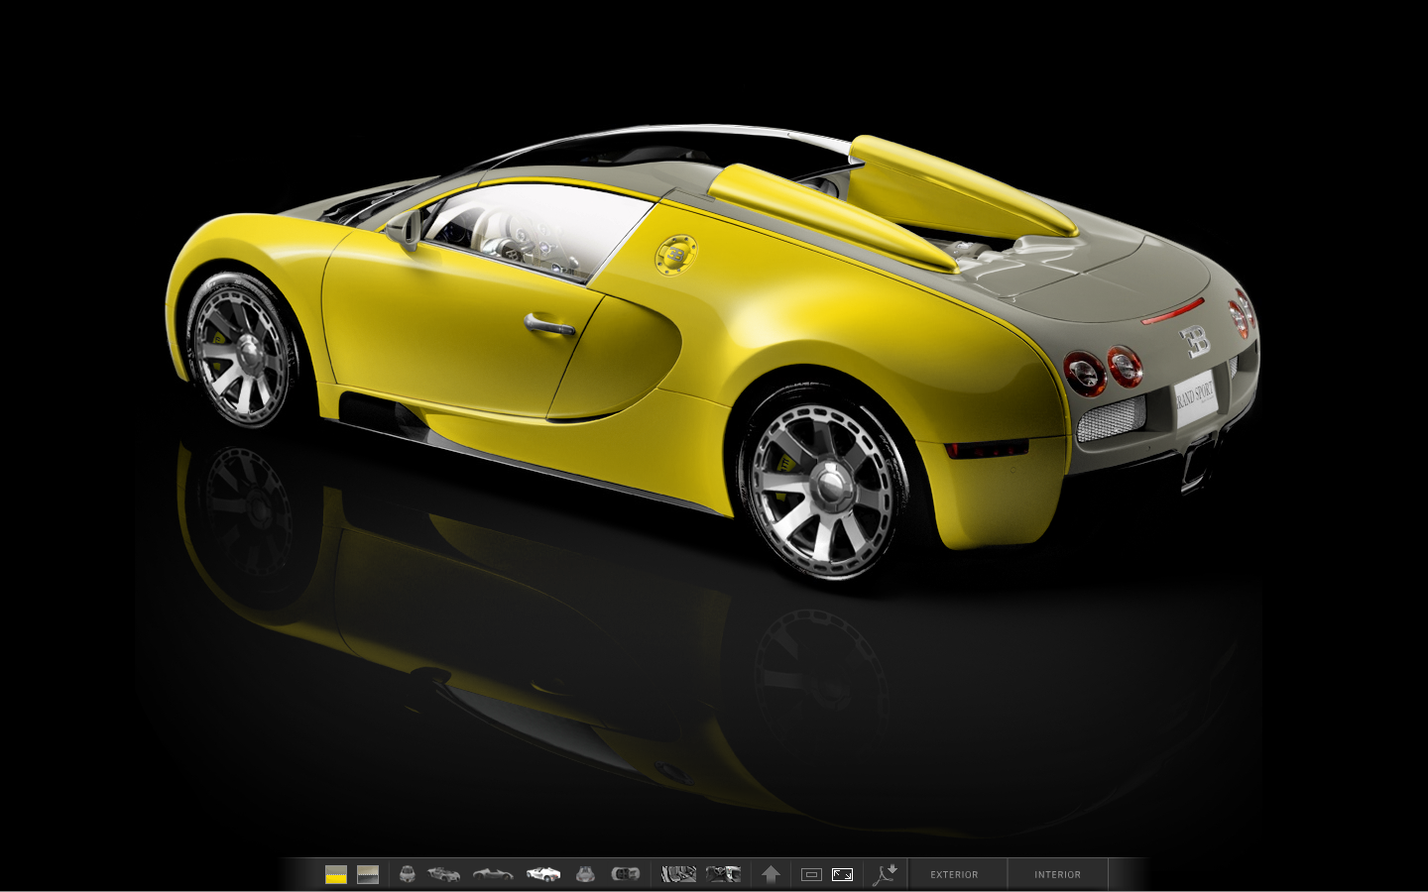This screenshot has width=1428, height=892.
Task: Choose the highlighted white rear three-quarter view icon
Action: (542, 874)
